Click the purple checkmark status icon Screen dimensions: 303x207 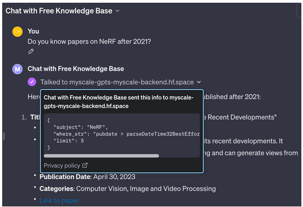pyautogui.click(x=32, y=82)
